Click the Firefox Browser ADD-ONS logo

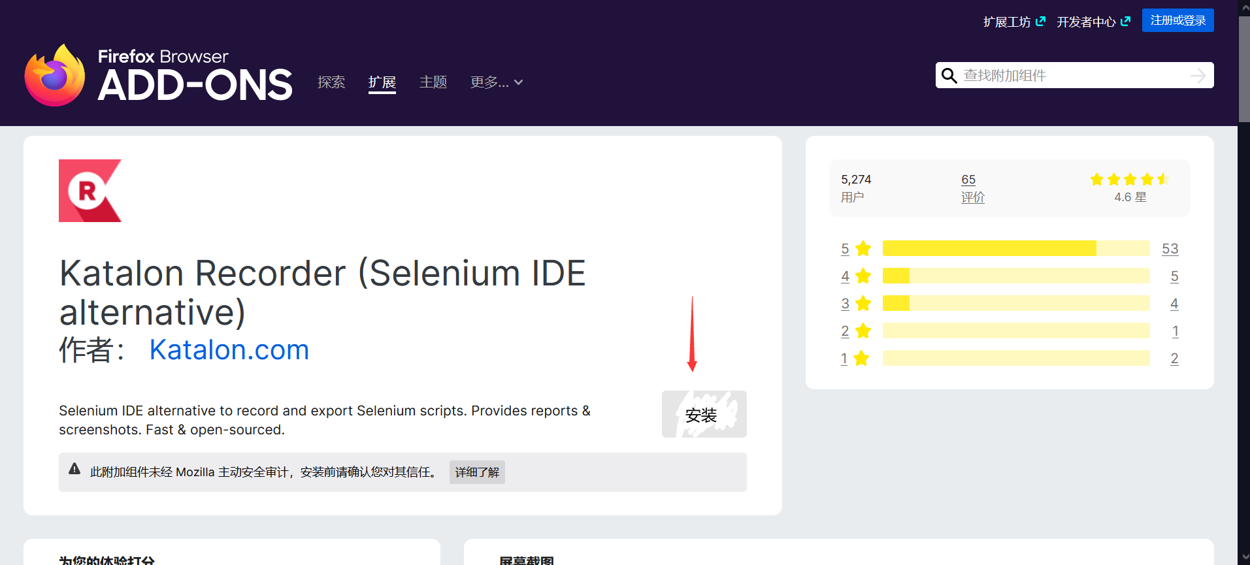[x=158, y=75]
